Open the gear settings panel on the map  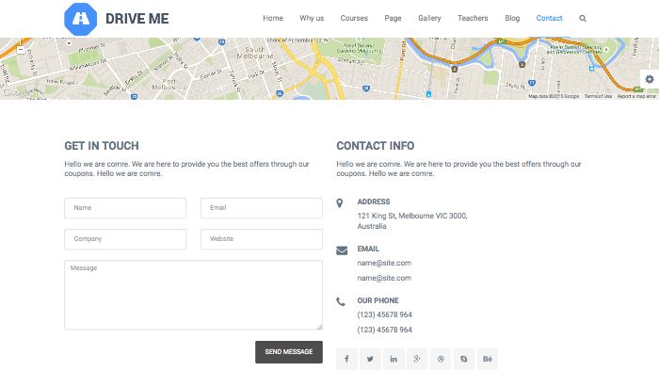point(650,79)
